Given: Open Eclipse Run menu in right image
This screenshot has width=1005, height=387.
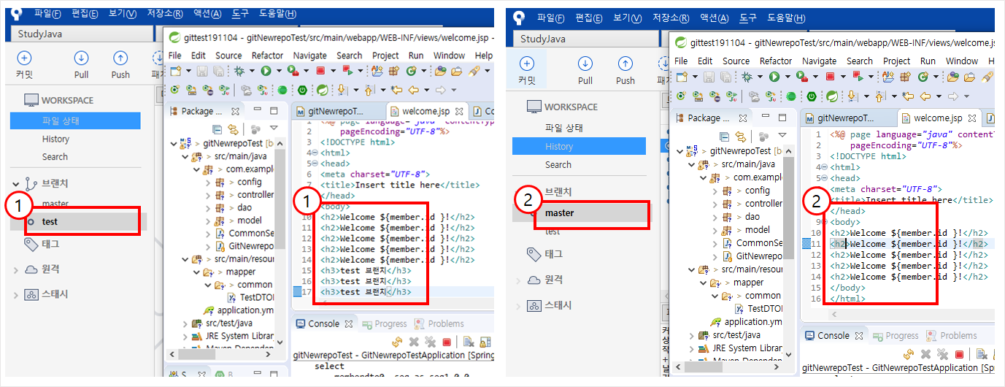Looking at the screenshot, I should pos(928,61).
